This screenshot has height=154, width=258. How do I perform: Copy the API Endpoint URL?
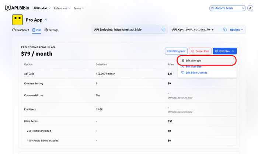tap(163, 29)
